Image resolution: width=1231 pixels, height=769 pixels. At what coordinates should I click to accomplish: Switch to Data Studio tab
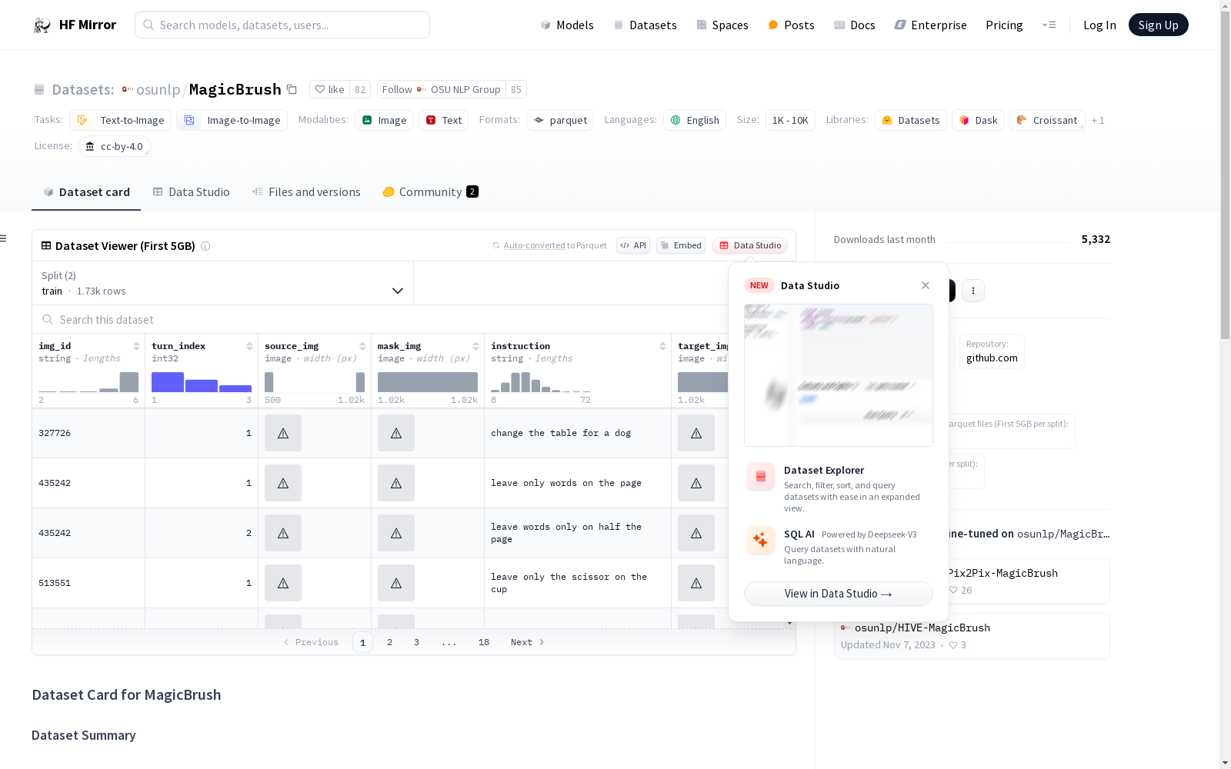(x=191, y=191)
